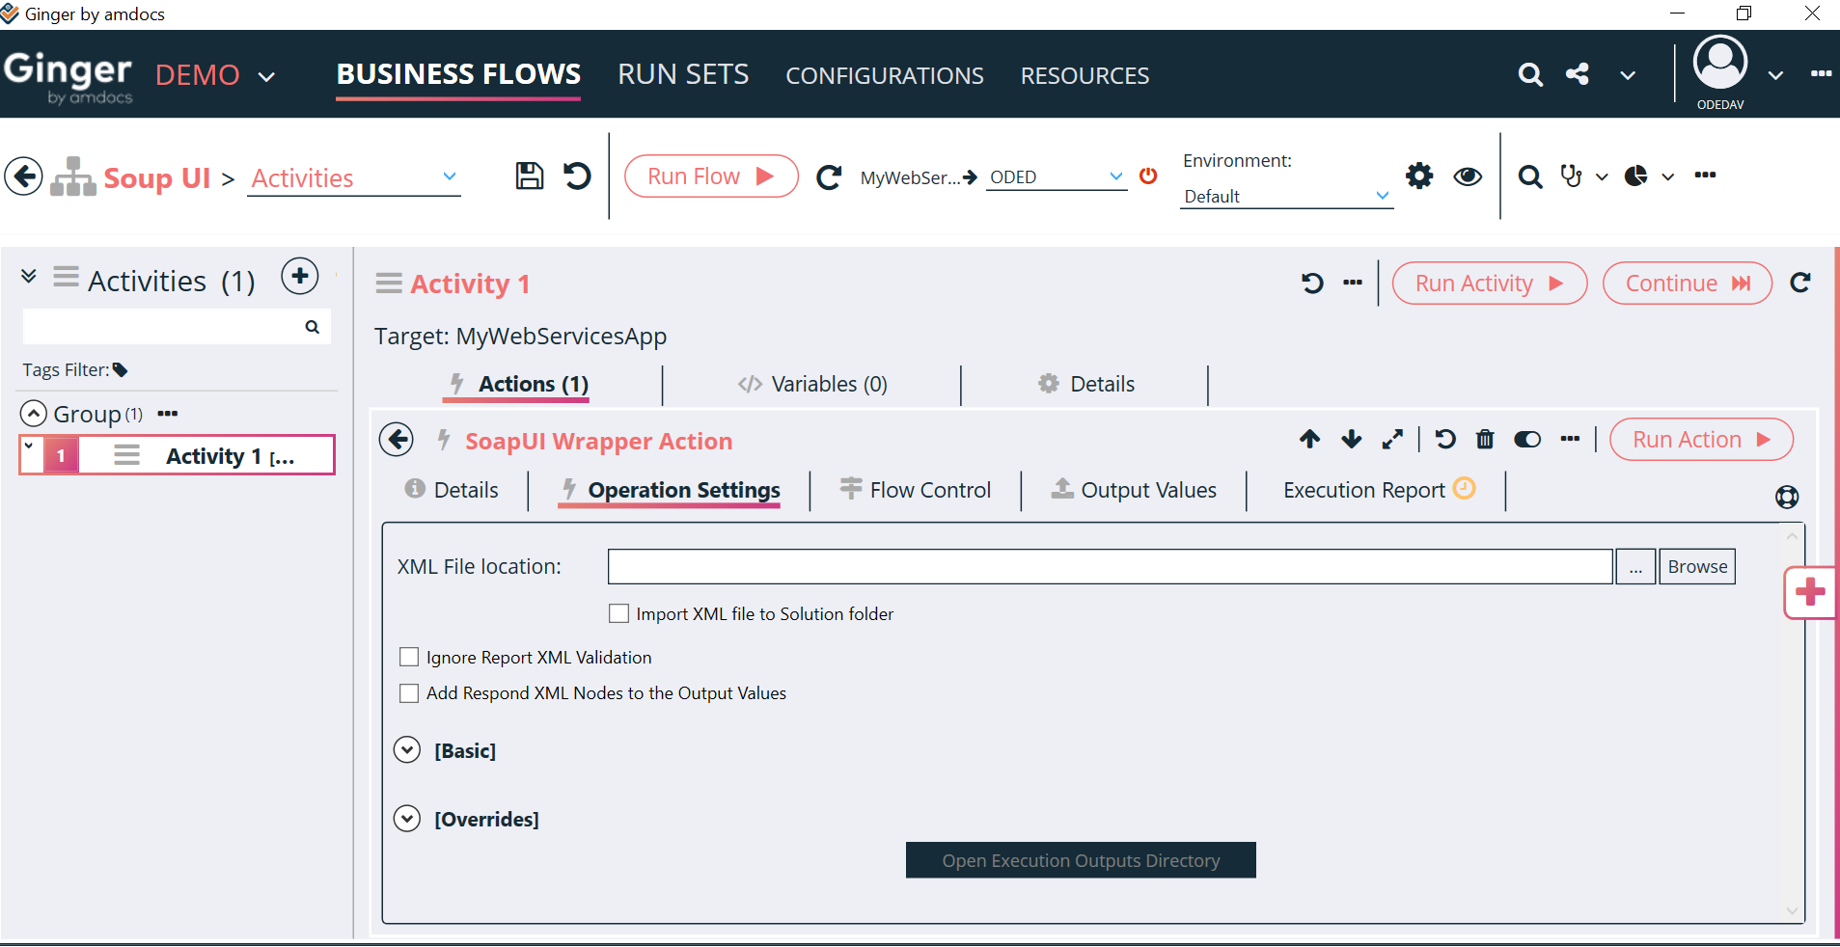Toggle the action active switch icon
Viewport: 1840px width, 947px height.
point(1527,440)
